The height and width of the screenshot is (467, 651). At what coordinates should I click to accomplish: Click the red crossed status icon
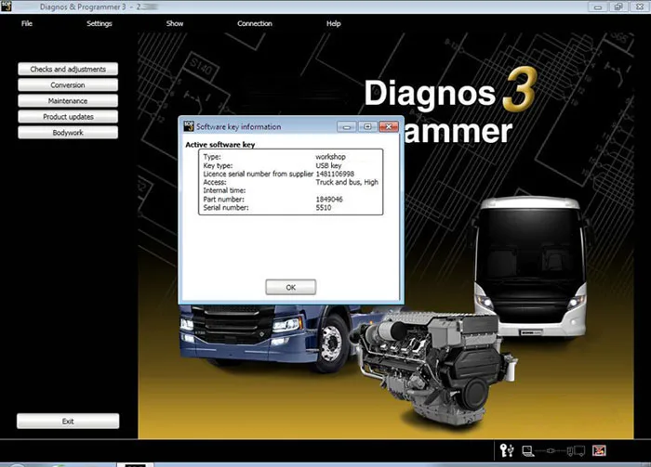pyautogui.click(x=599, y=450)
